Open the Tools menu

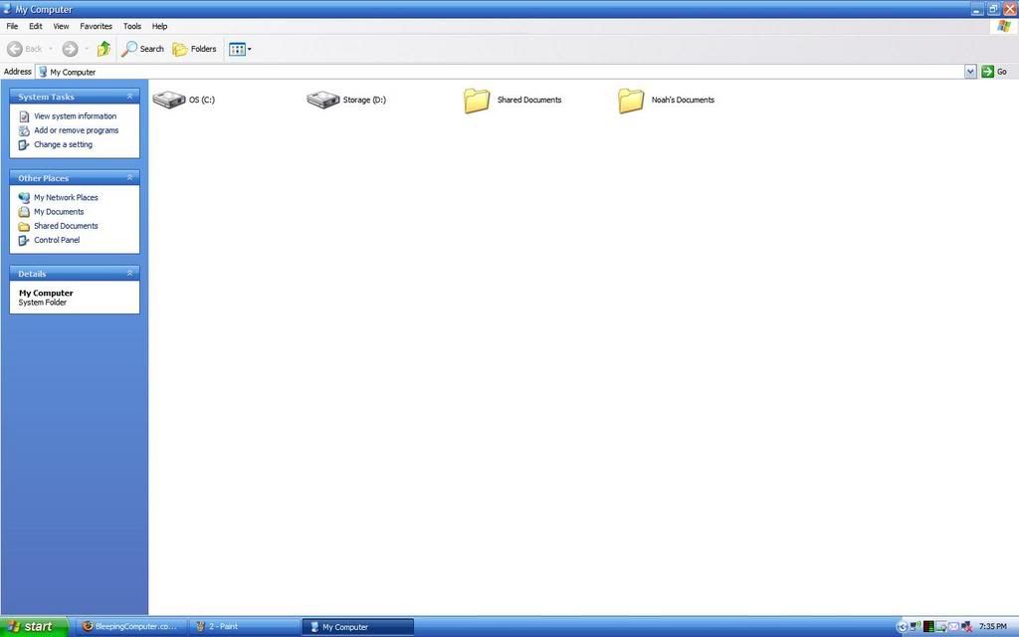(x=132, y=26)
